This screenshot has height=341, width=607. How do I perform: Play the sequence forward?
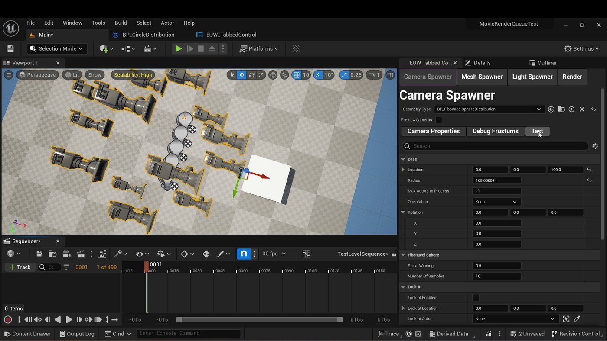click(x=69, y=320)
